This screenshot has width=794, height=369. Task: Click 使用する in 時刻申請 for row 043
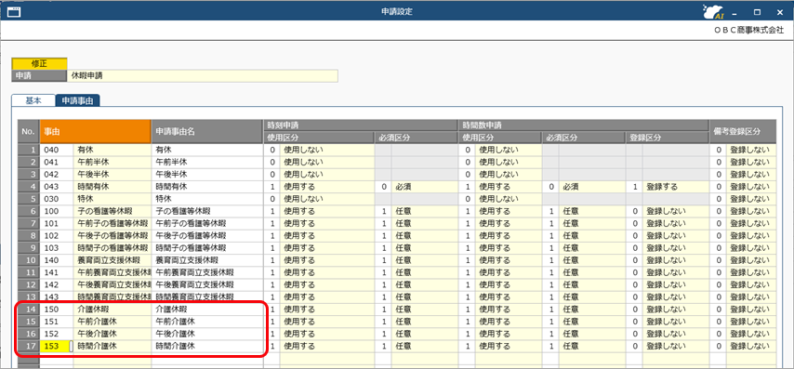click(326, 186)
